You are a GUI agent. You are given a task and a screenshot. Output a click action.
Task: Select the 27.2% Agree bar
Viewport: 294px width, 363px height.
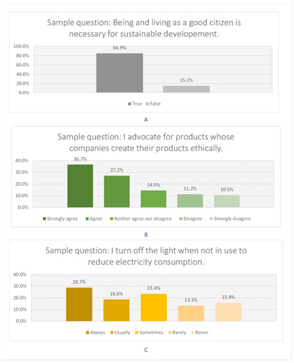pos(117,191)
